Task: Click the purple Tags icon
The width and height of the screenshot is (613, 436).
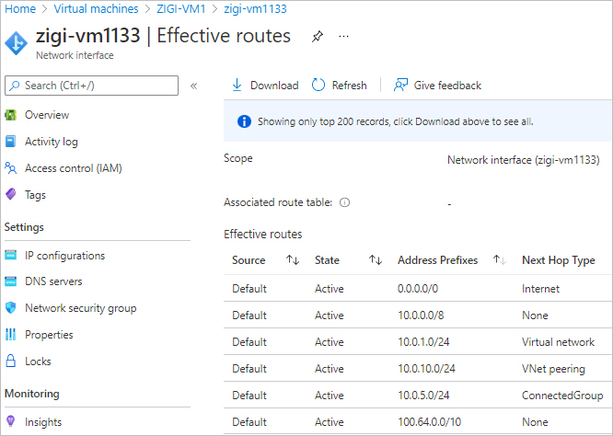Action: click(x=10, y=194)
